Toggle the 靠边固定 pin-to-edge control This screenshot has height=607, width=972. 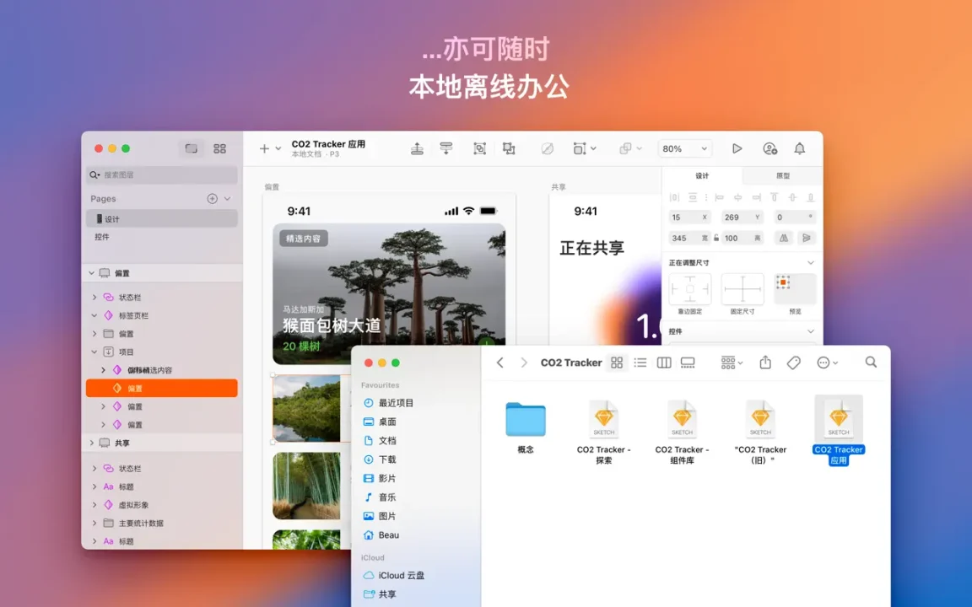[x=690, y=289]
